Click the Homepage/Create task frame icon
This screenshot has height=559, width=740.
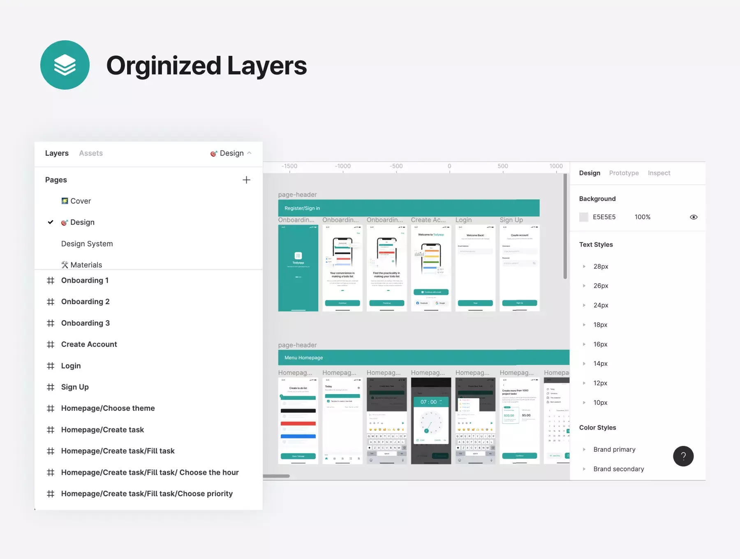click(51, 430)
